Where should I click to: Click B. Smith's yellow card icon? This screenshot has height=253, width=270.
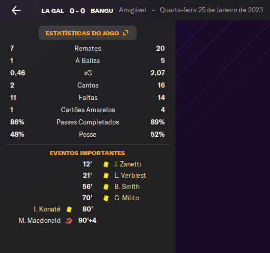(x=106, y=187)
